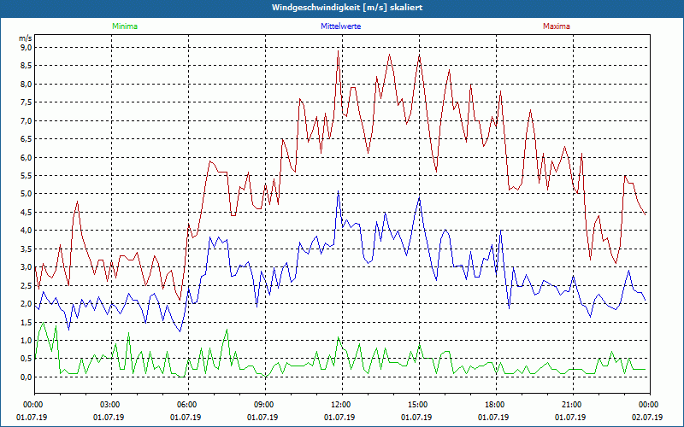Click the 0,5 y-axis value

26,358
